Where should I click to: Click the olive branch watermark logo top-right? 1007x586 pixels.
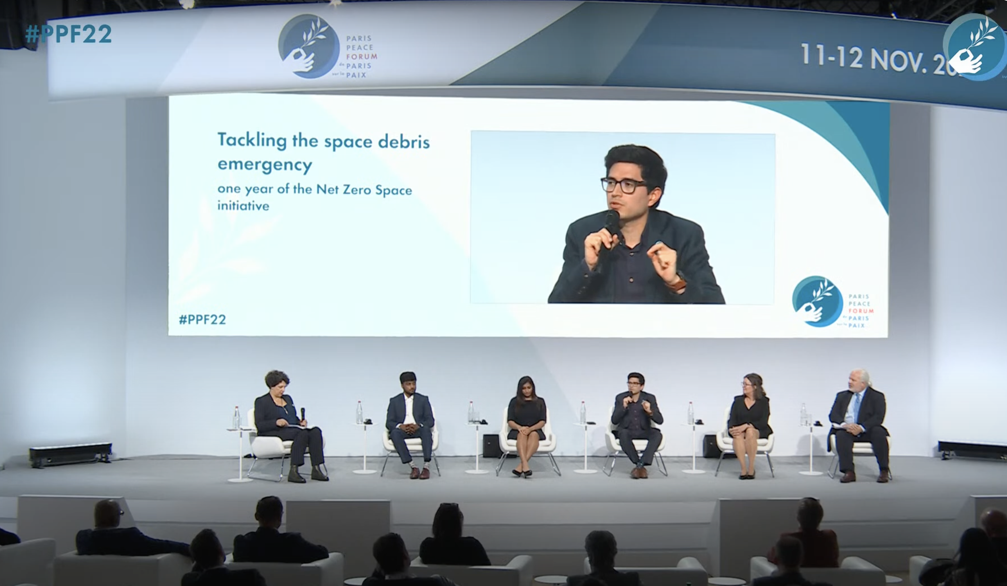point(974,47)
